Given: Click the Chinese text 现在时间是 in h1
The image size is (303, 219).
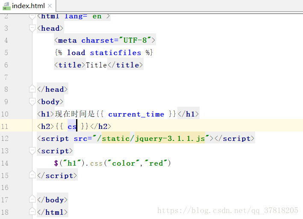Looking at the screenshot, I should click(75, 114).
